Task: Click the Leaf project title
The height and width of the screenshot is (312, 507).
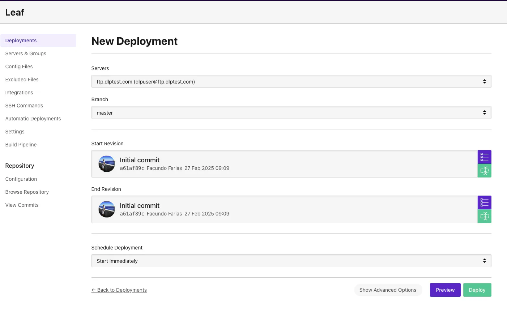Action: click(15, 12)
